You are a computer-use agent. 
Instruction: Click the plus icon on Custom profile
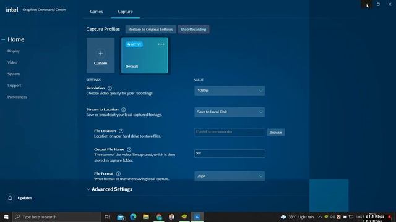pyautogui.click(x=100, y=54)
